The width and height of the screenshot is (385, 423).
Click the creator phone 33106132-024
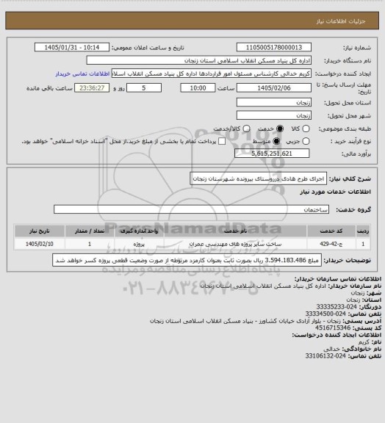[325, 356]
